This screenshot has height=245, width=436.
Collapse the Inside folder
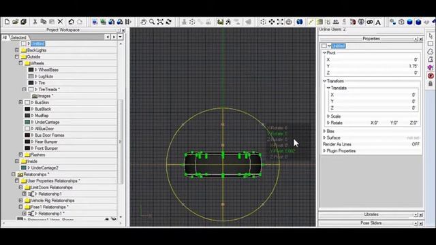pos(17,161)
